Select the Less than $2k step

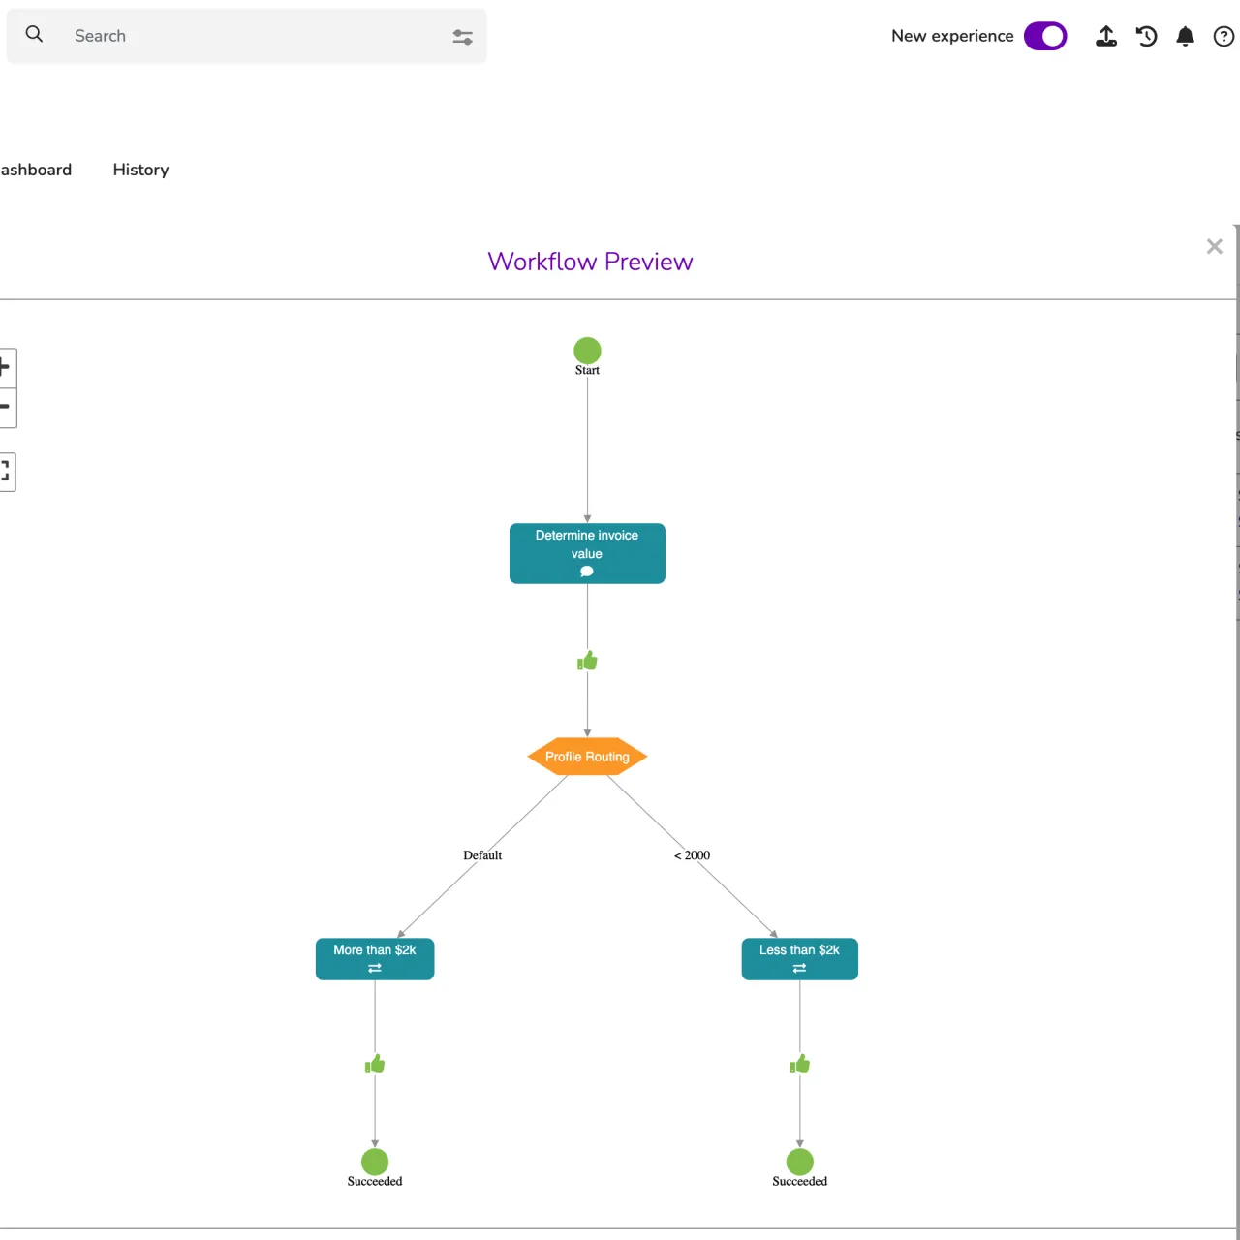coord(800,959)
